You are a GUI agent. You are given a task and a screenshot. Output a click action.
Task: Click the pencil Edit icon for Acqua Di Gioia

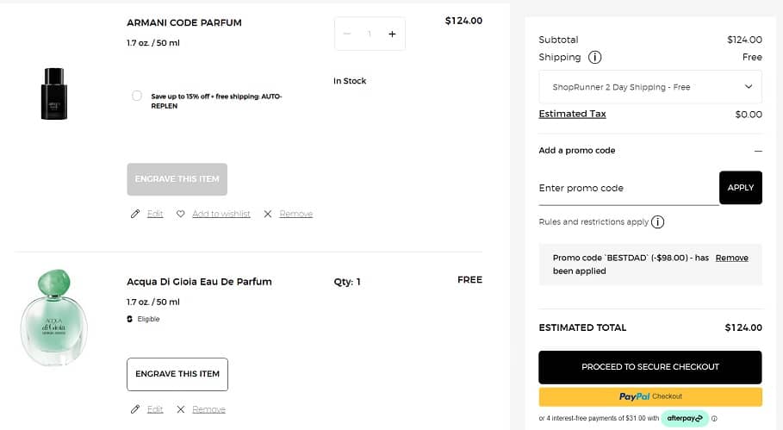(x=135, y=409)
